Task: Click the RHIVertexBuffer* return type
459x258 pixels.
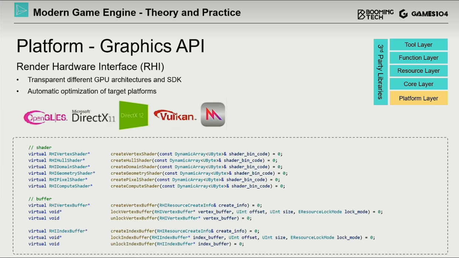Action: pos(69,205)
